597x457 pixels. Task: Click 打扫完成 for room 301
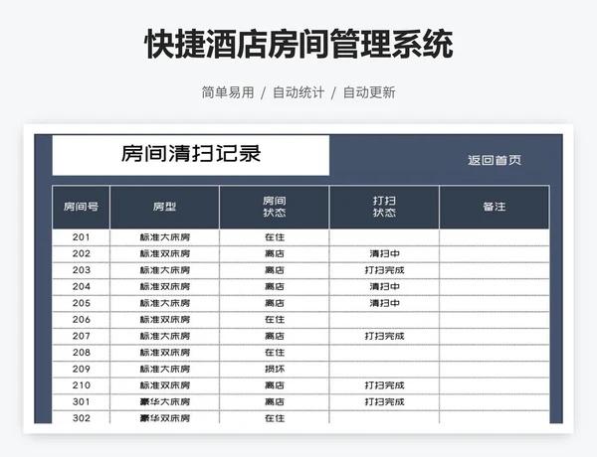pyautogui.click(x=384, y=402)
